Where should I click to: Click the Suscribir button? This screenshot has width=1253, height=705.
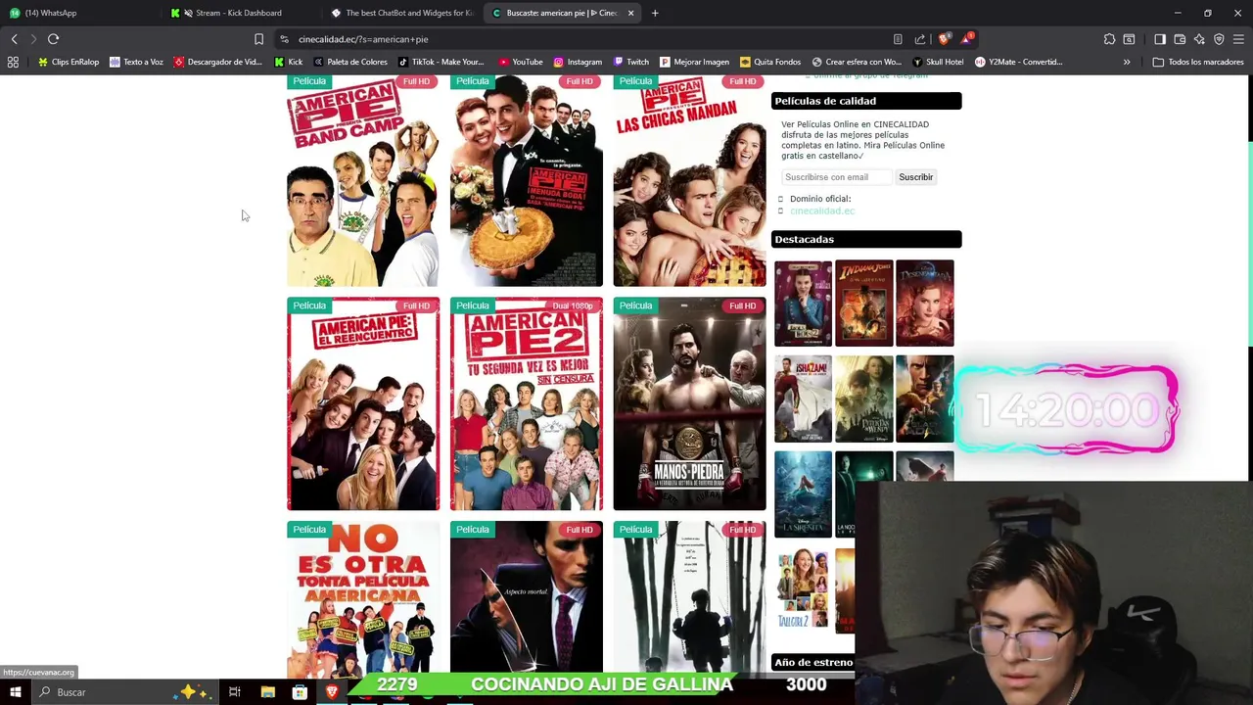(916, 177)
